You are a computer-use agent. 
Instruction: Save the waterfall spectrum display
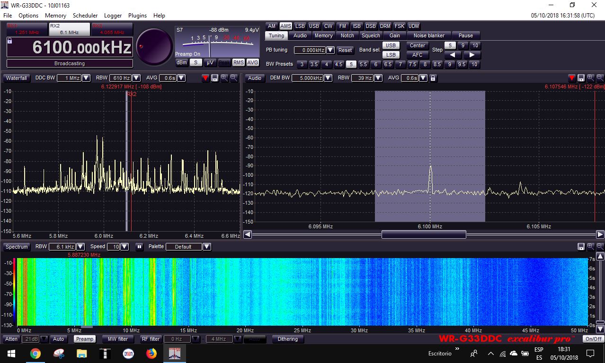[x=215, y=78]
